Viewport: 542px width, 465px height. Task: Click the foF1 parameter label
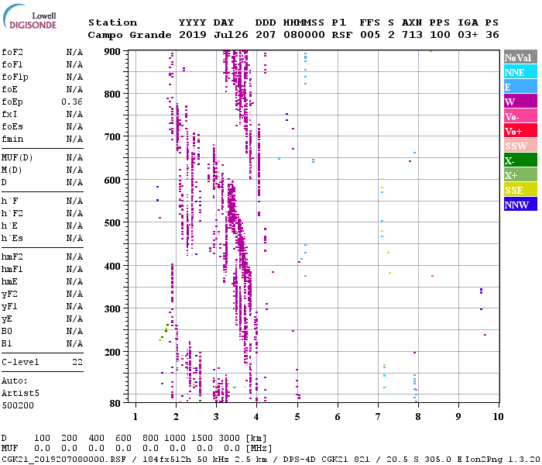tap(12, 64)
